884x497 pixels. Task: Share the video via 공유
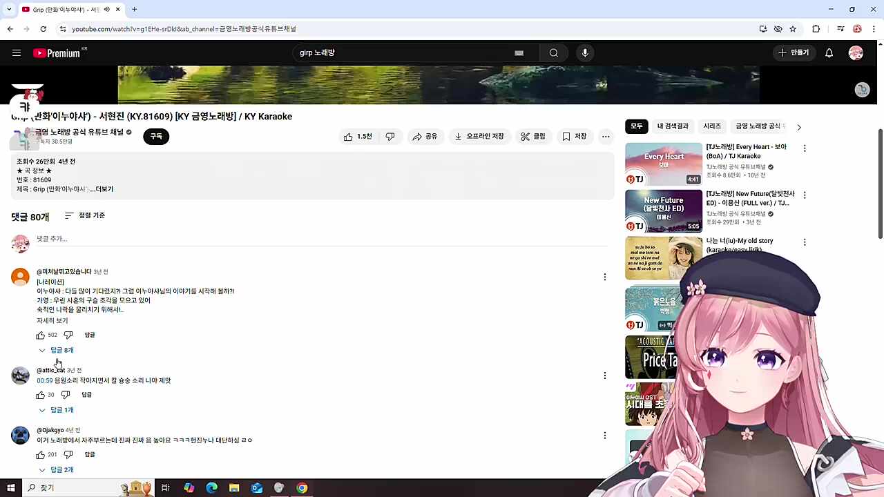425,137
